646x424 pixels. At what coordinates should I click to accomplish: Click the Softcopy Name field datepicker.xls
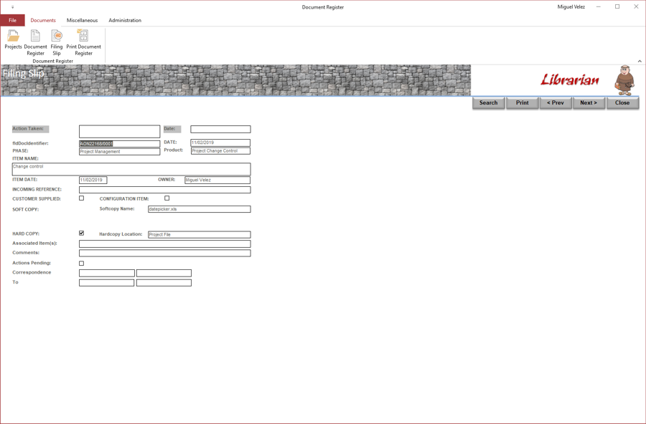pyautogui.click(x=200, y=209)
